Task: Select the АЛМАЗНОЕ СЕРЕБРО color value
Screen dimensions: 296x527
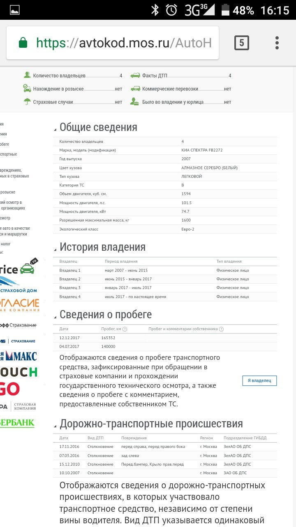Action: click(210, 168)
